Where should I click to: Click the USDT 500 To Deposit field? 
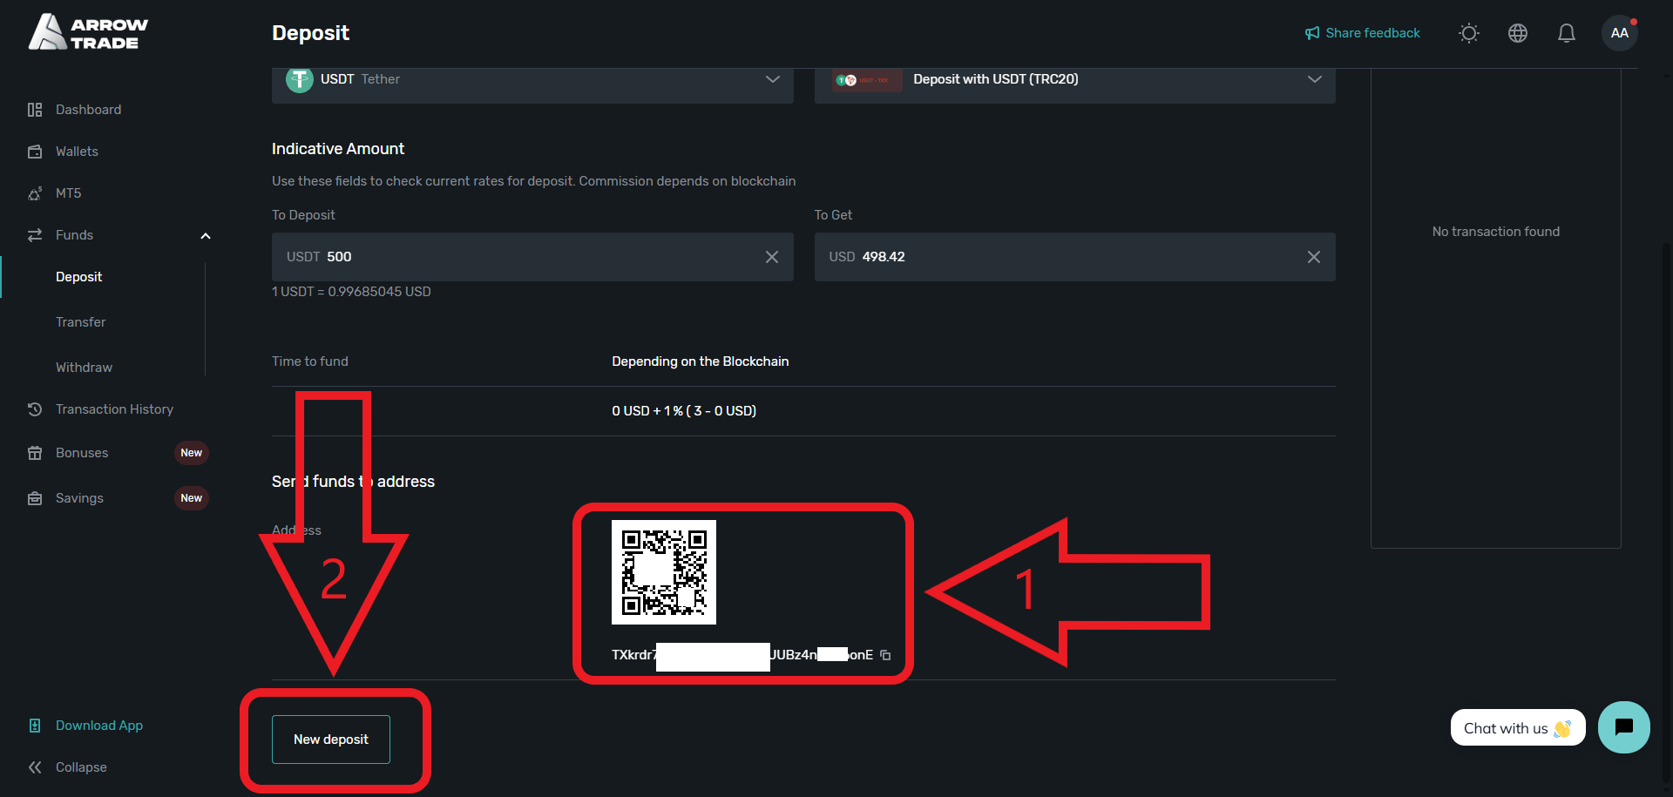click(x=532, y=257)
